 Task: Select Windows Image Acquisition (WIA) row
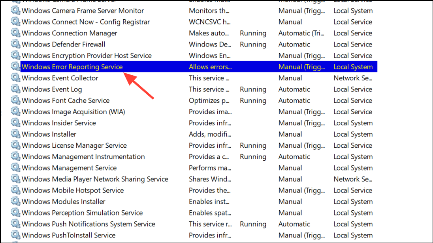point(73,112)
